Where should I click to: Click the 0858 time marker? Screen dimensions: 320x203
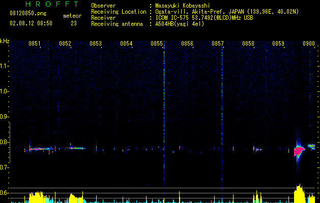pos(248,44)
